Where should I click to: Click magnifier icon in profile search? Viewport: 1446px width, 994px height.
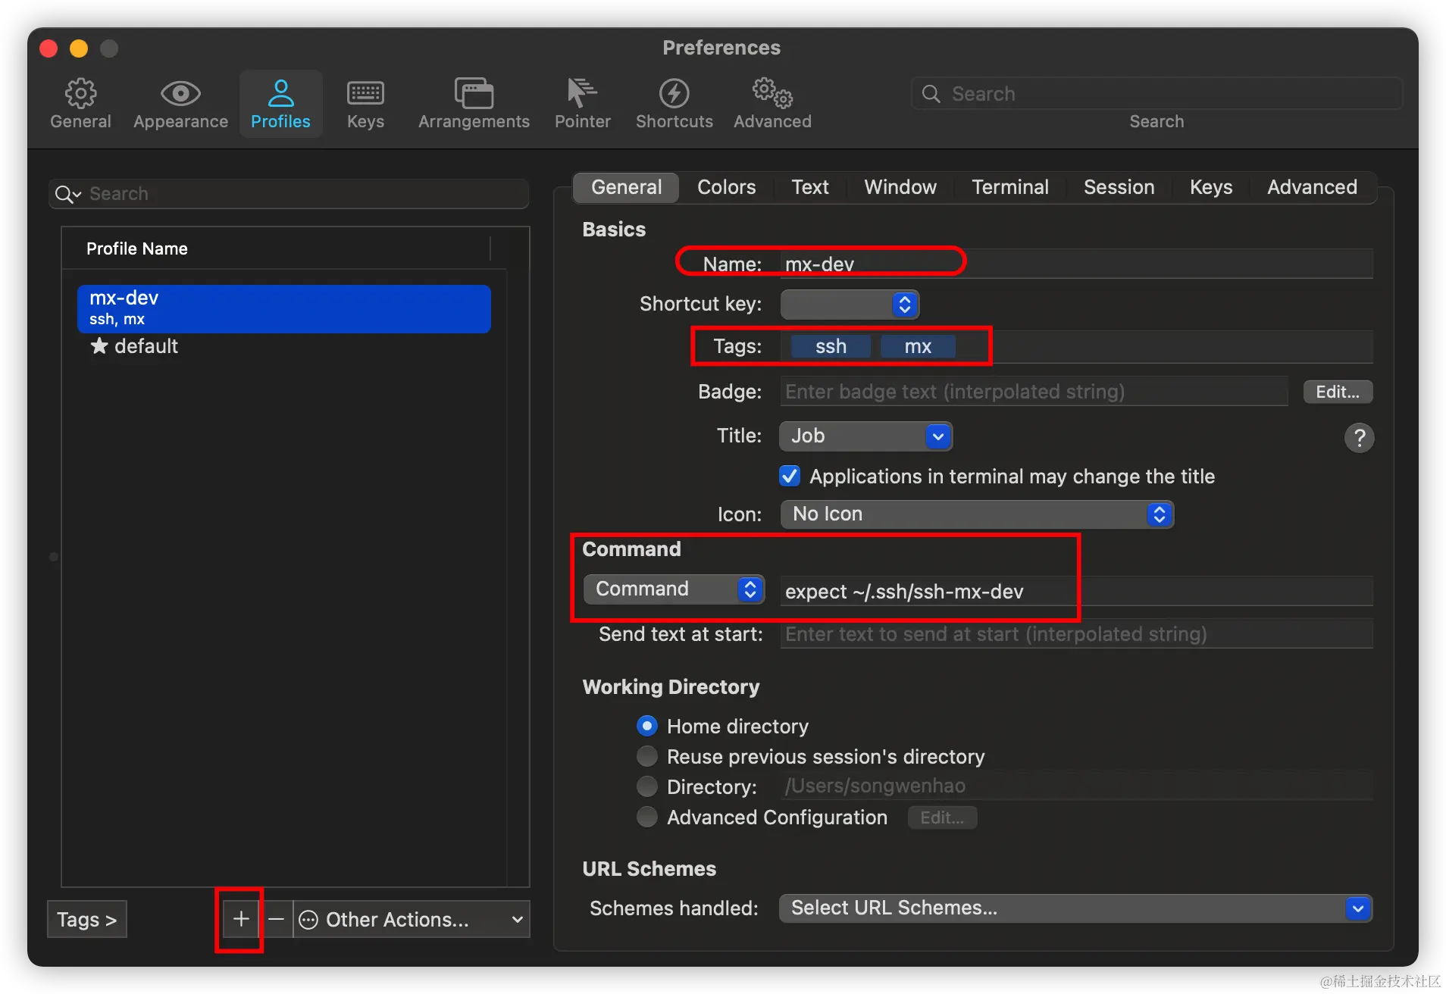point(67,194)
